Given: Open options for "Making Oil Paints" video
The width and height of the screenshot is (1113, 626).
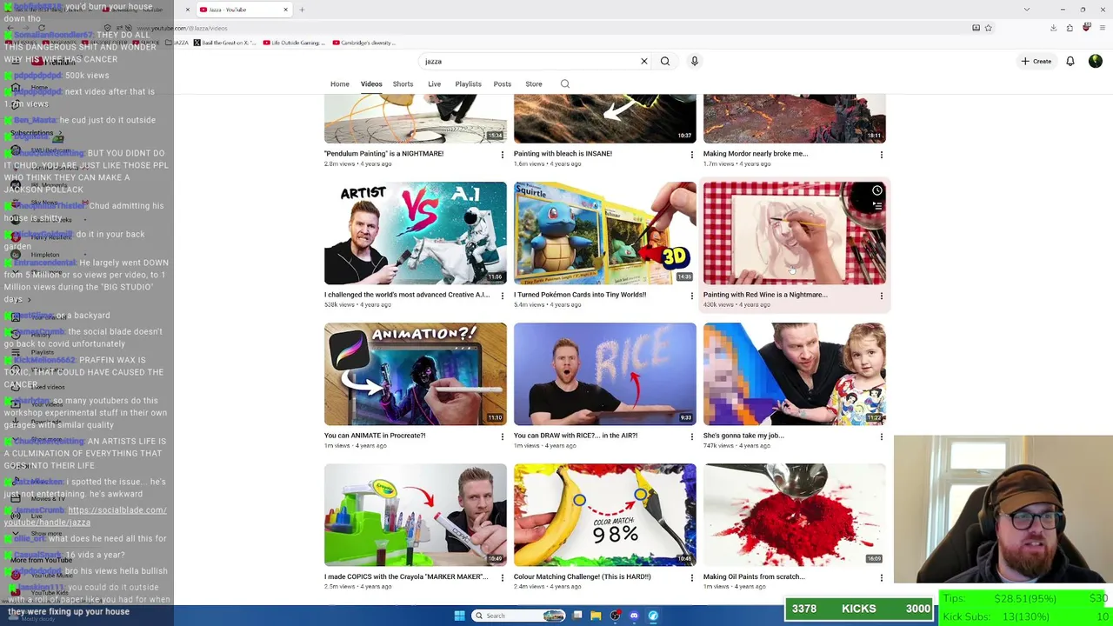Looking at the screenshot, I should tap(882, 577).
